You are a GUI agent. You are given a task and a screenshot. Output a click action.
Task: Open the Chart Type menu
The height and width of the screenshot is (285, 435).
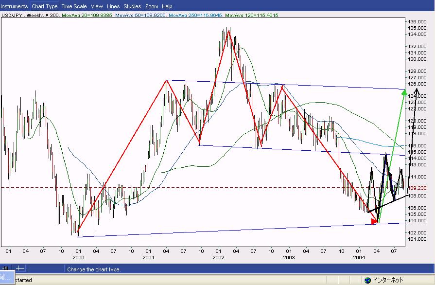(45, 6)
